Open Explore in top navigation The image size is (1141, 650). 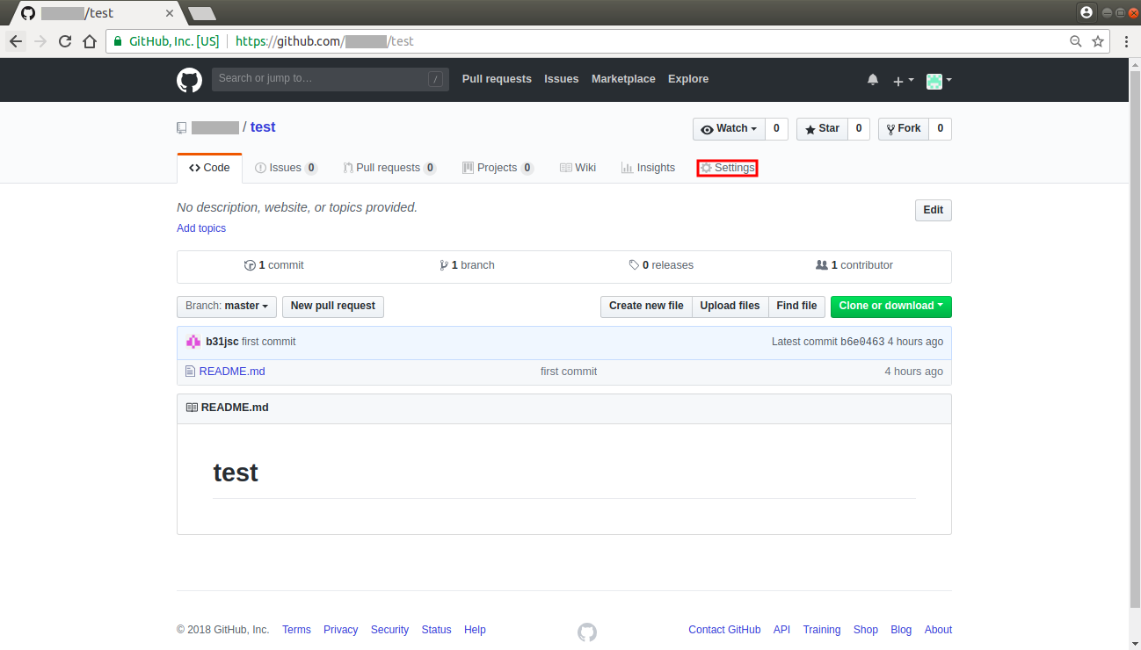(688, 79)
